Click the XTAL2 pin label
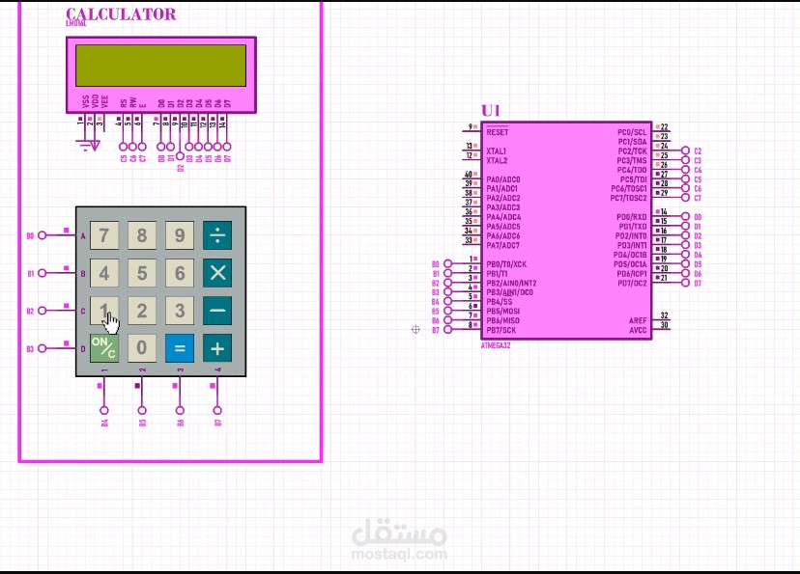Viewport: 800px width, 574px height. coord(497,160)
